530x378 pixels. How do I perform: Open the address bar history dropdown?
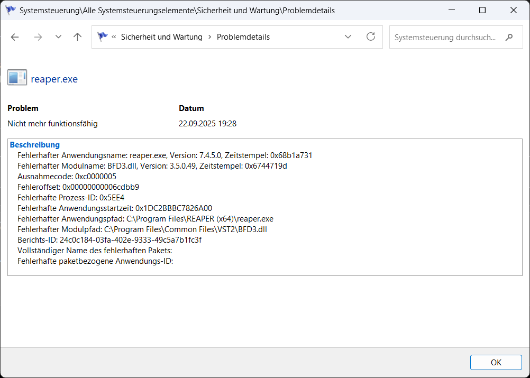348,37
